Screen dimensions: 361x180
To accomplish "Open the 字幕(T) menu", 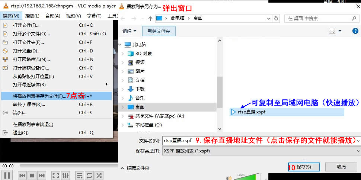I will [94, 16].
